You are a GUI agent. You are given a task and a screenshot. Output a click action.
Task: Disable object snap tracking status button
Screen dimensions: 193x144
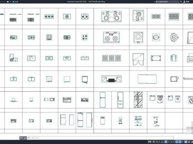pyautogui.click(x=177, y=142)
